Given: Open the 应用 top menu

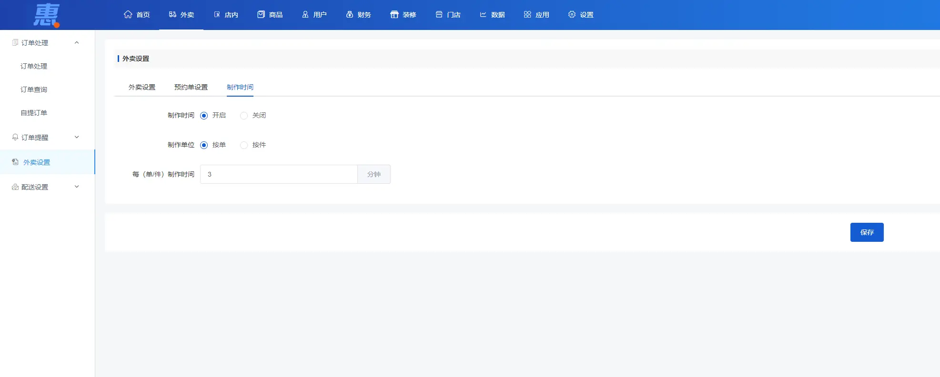Looking at the screenshot, I should (x=536, y=15).
